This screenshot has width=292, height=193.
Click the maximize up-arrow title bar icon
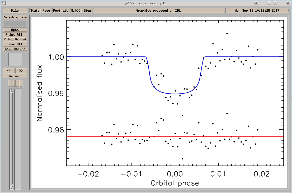tap(275, 3)
